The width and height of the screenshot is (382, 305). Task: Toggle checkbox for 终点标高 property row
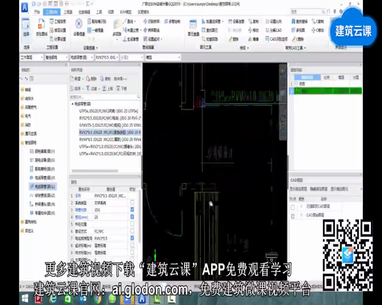point(132,252)
